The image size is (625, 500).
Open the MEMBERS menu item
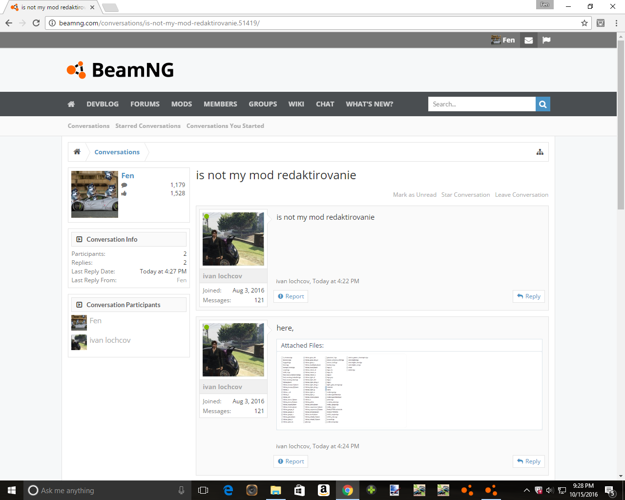click(220, 104)
